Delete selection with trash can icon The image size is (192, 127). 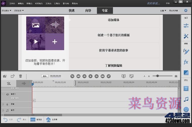(x=20, y=76)
